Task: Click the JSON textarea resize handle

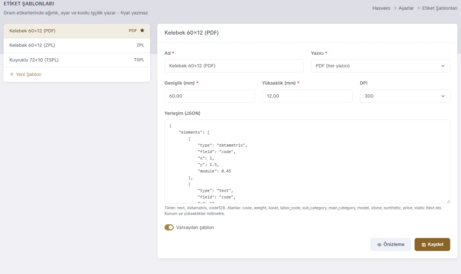Action: (448, 201)
